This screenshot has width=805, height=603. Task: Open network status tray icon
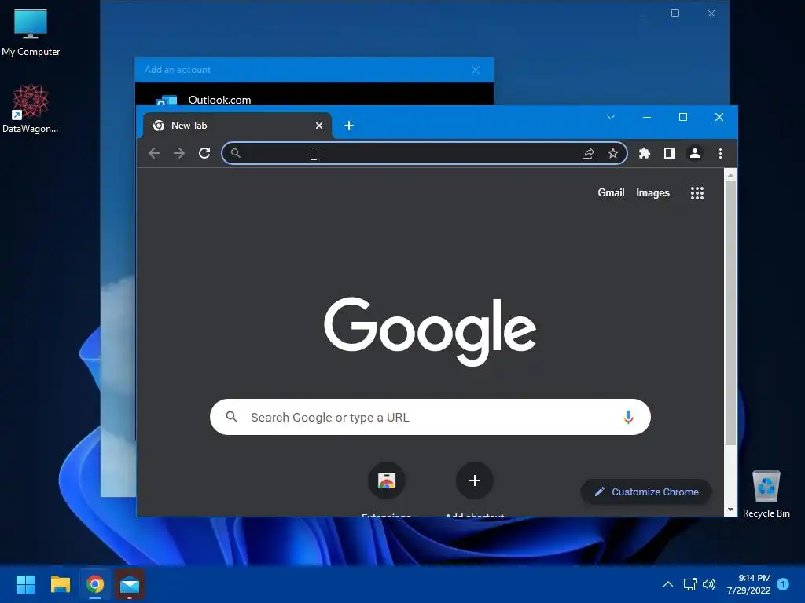click(x=689, y=584)
